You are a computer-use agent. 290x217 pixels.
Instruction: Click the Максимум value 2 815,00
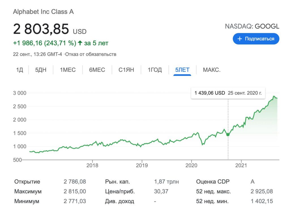pyautogui.click(x=75, y=191)
